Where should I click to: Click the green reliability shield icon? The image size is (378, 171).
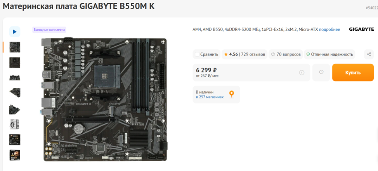pyautogui.click(x=308, y=54)
